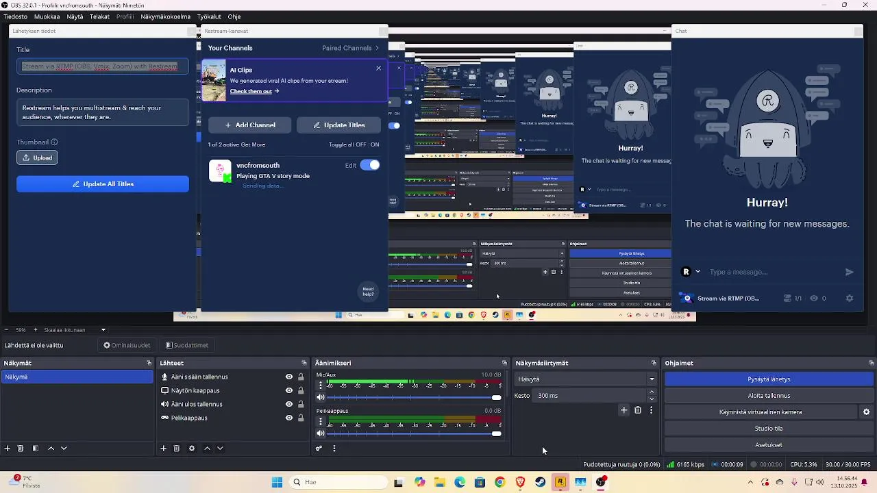
Task: Open Pelikaappaus channel options three dots
Action: [320, 422]
